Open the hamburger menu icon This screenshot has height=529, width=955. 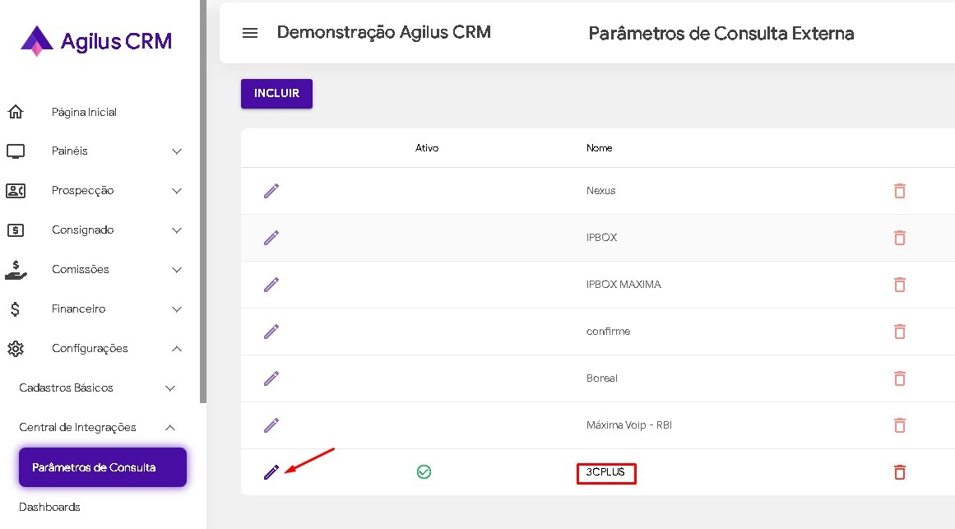pyautogui.click(x=250, y=33)
